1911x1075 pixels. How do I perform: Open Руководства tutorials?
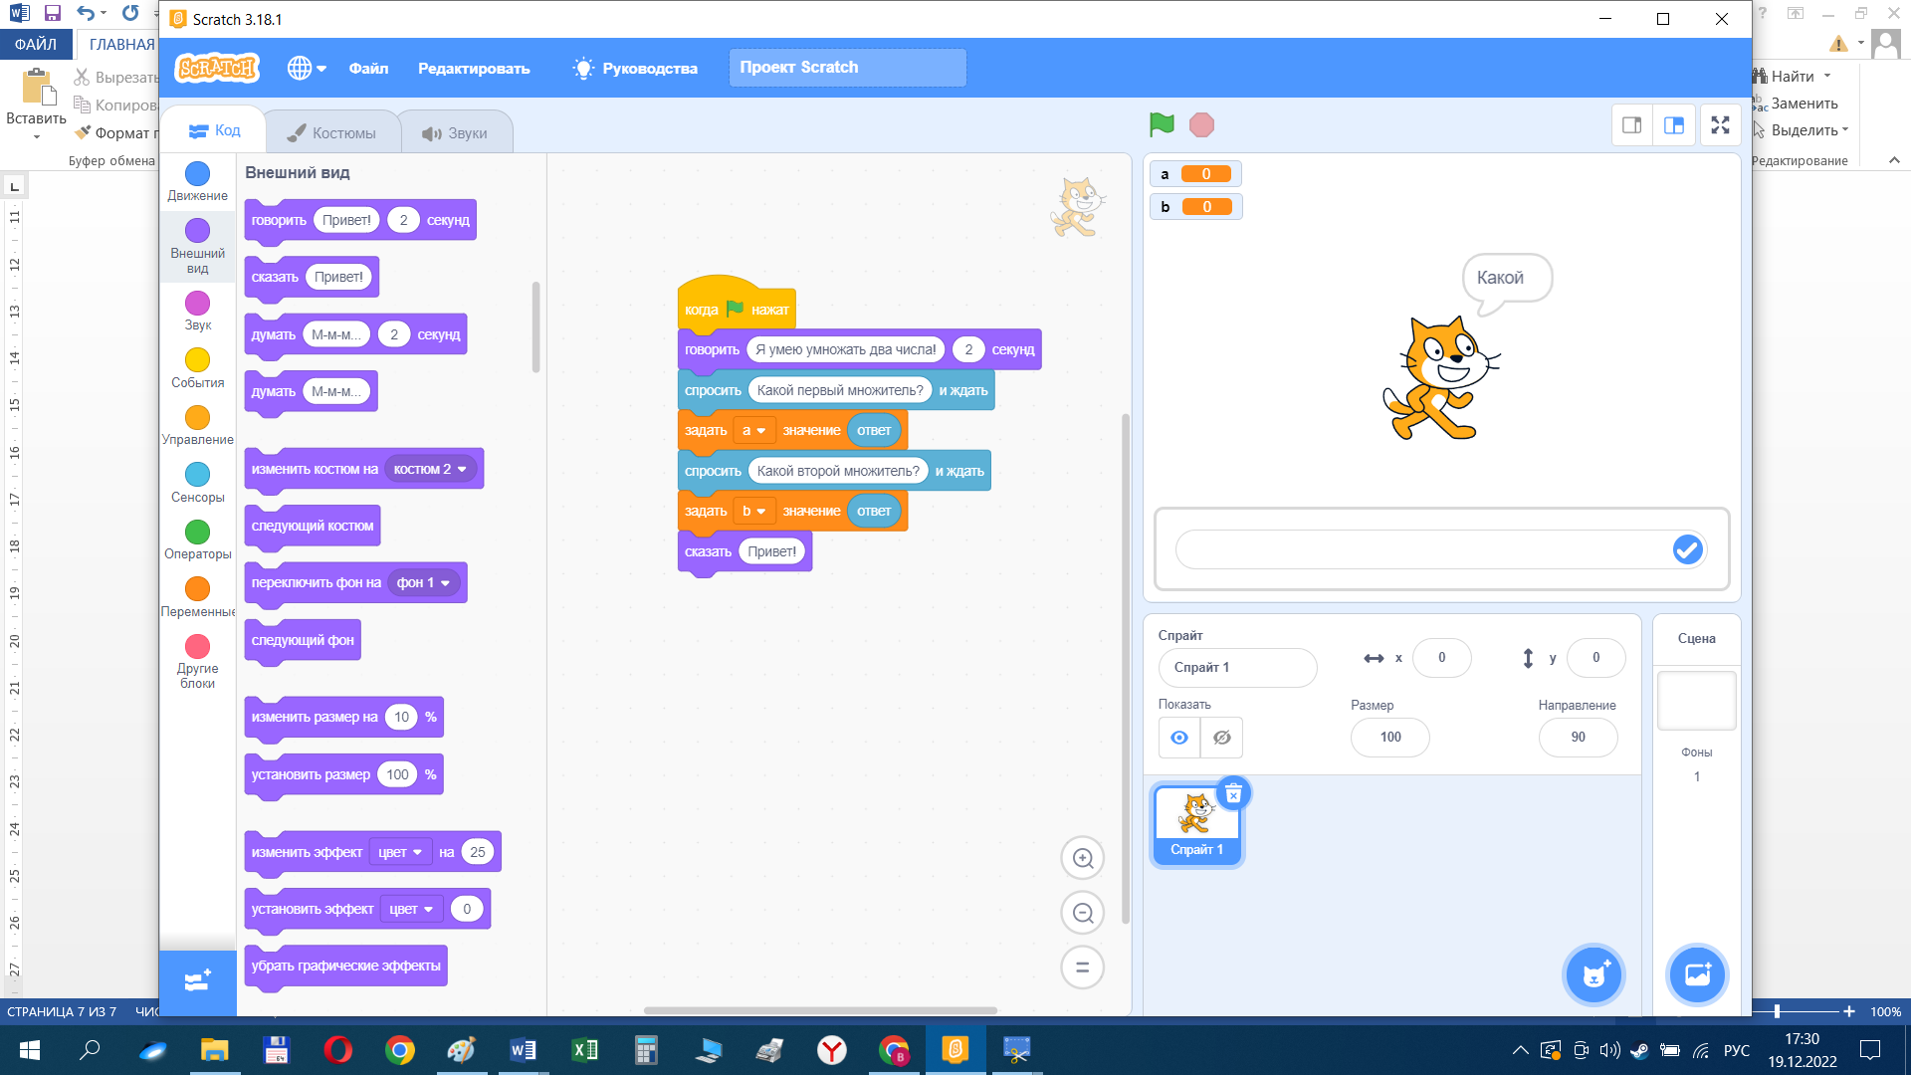[635, 68]
